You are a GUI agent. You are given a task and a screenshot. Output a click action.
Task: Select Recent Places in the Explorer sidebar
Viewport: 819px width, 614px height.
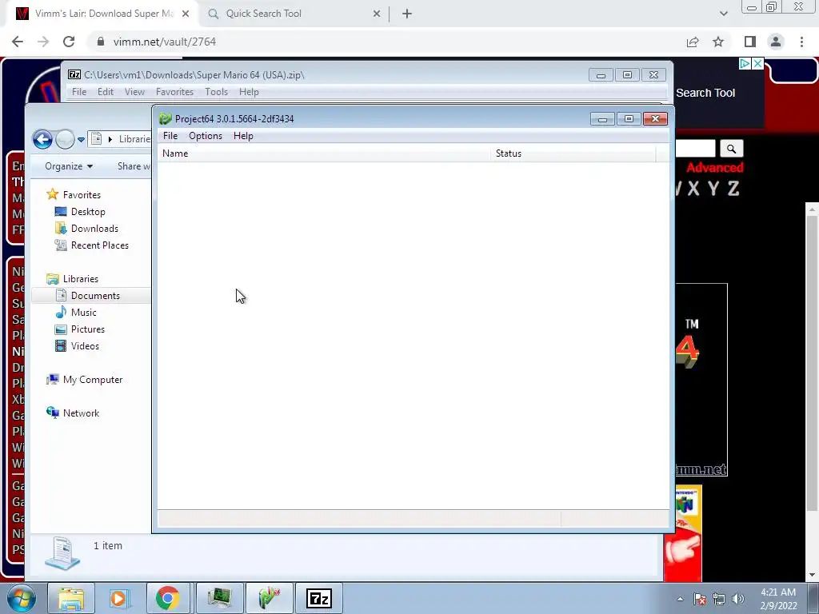pyautogui.click(x=100, y=245)
